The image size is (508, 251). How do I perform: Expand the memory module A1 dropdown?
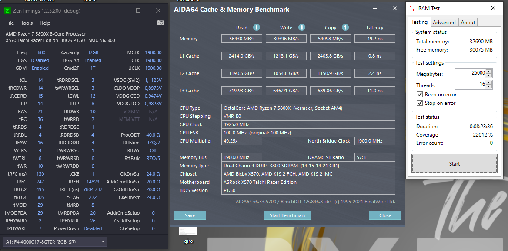tap(55, 241)
